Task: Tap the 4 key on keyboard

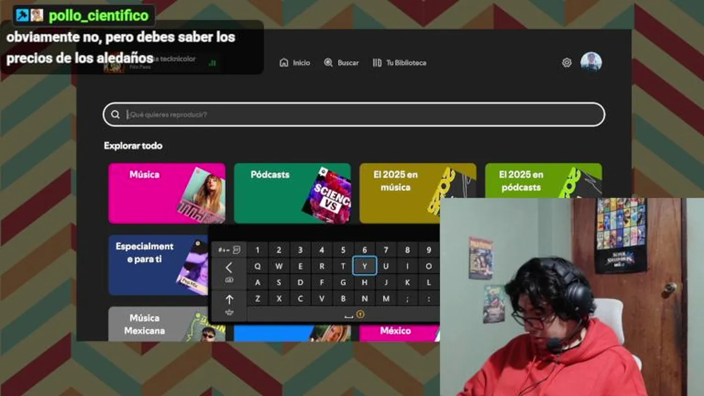Action: pos(322,250)
